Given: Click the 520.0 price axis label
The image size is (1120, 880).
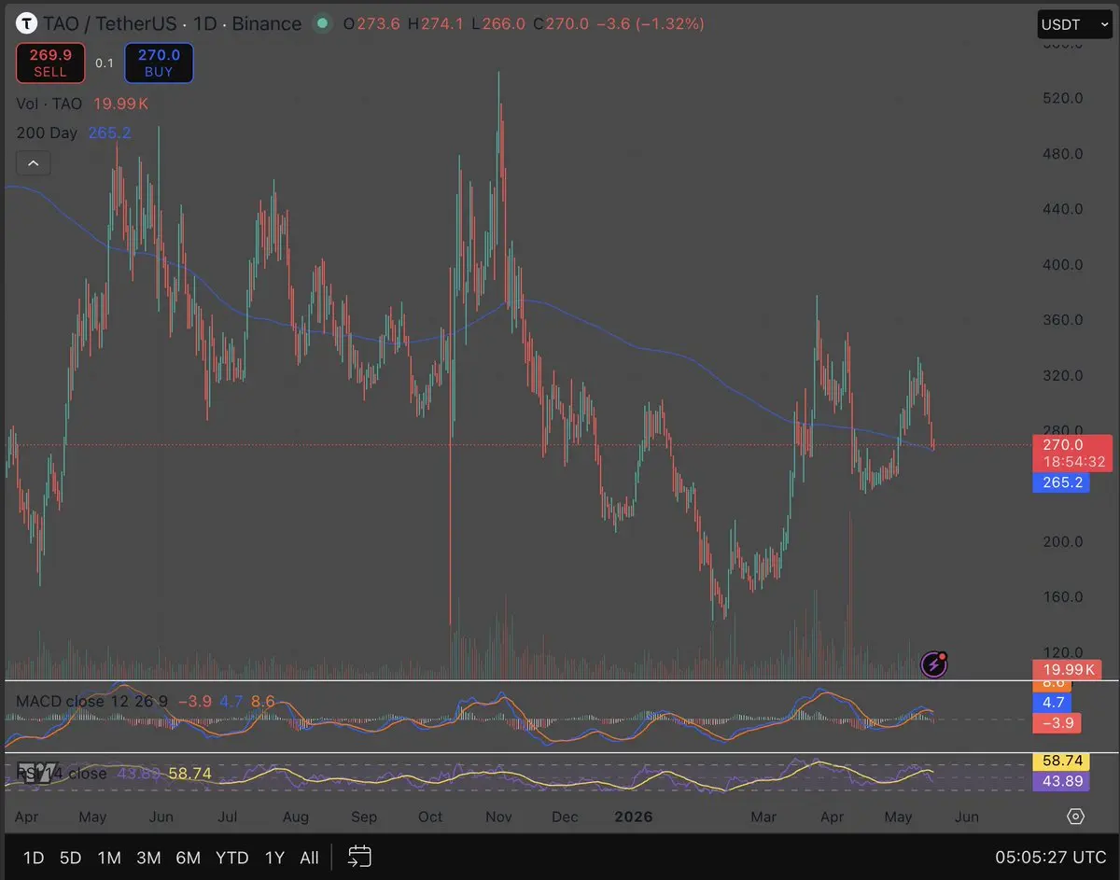Looking at the screenshot, I should click(1064, 98).
